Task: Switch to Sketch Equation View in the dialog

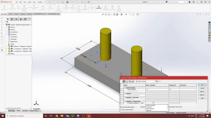Action: click(127, 81)
